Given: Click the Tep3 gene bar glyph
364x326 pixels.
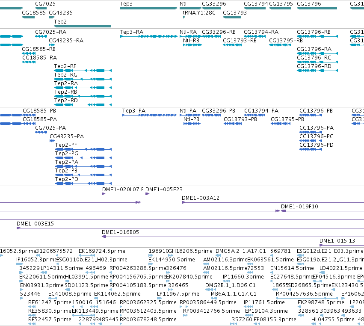Looking at the screenshot, I should pyautogui.click(x=148, y=8).
